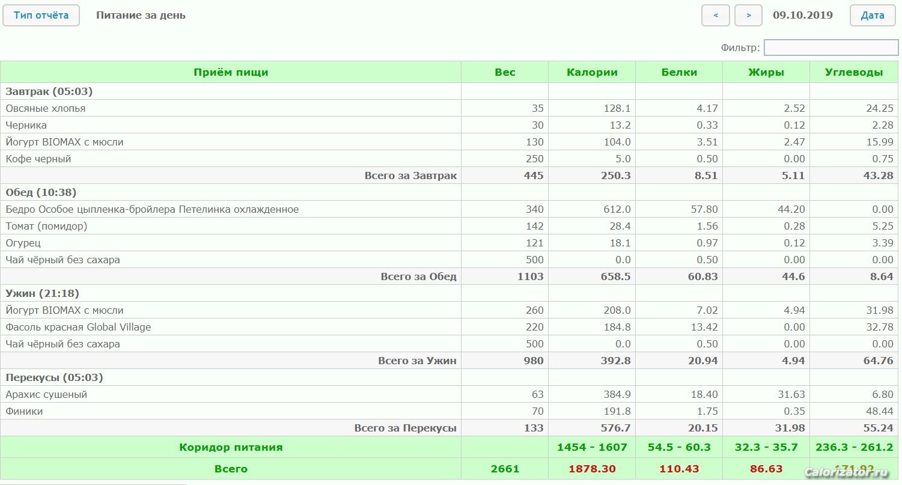Select the Финики row name
The image size is (902, 485).
coord(24,411)
